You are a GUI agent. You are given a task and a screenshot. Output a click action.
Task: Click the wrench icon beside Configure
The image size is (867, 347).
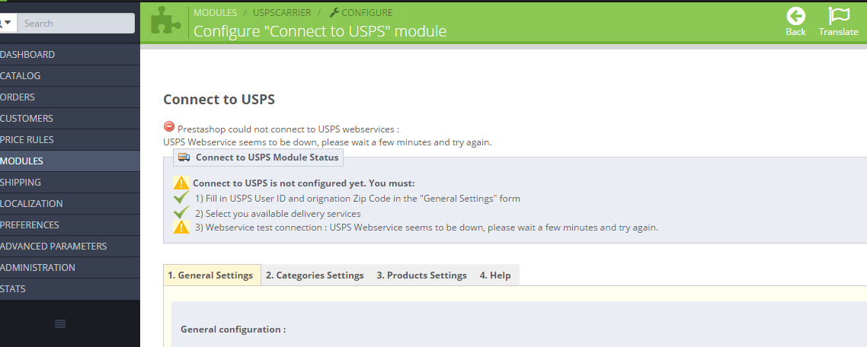coord(334,12)
